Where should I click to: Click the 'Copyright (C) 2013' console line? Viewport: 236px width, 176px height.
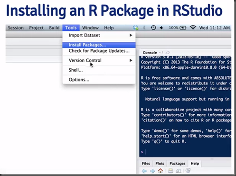tap(186, 62)
